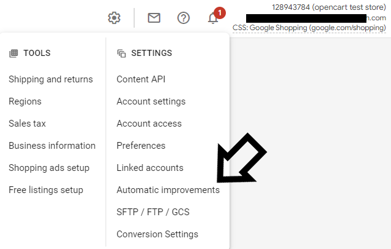Select Automatic improvements
391x249 pixels.
(x=168, y=190)
